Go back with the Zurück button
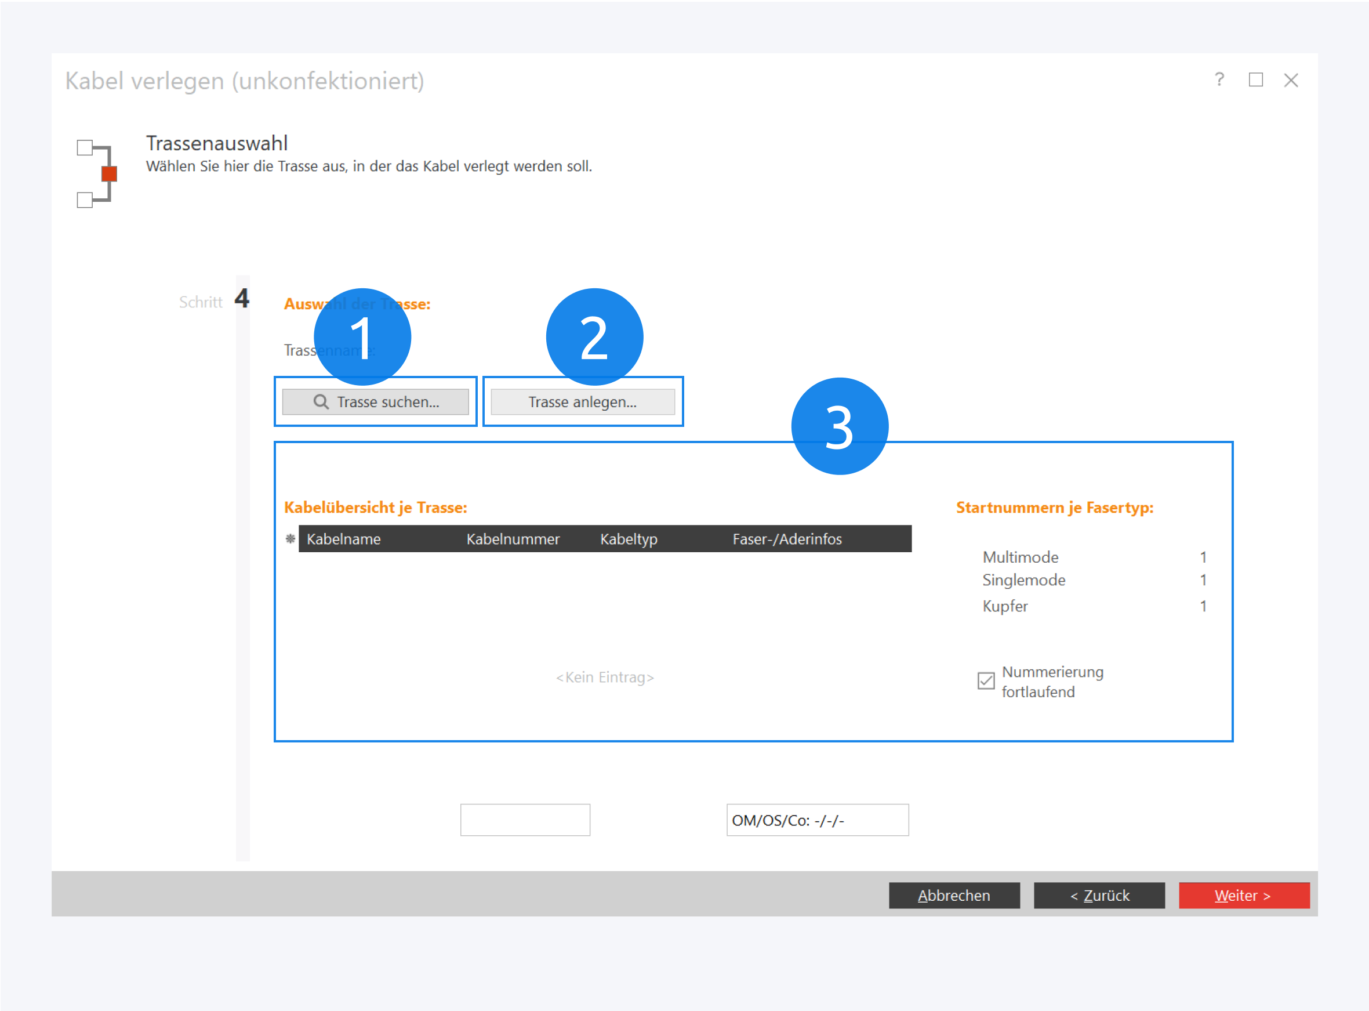This screenshot has height=1011, width=1369. (1099, 896)
